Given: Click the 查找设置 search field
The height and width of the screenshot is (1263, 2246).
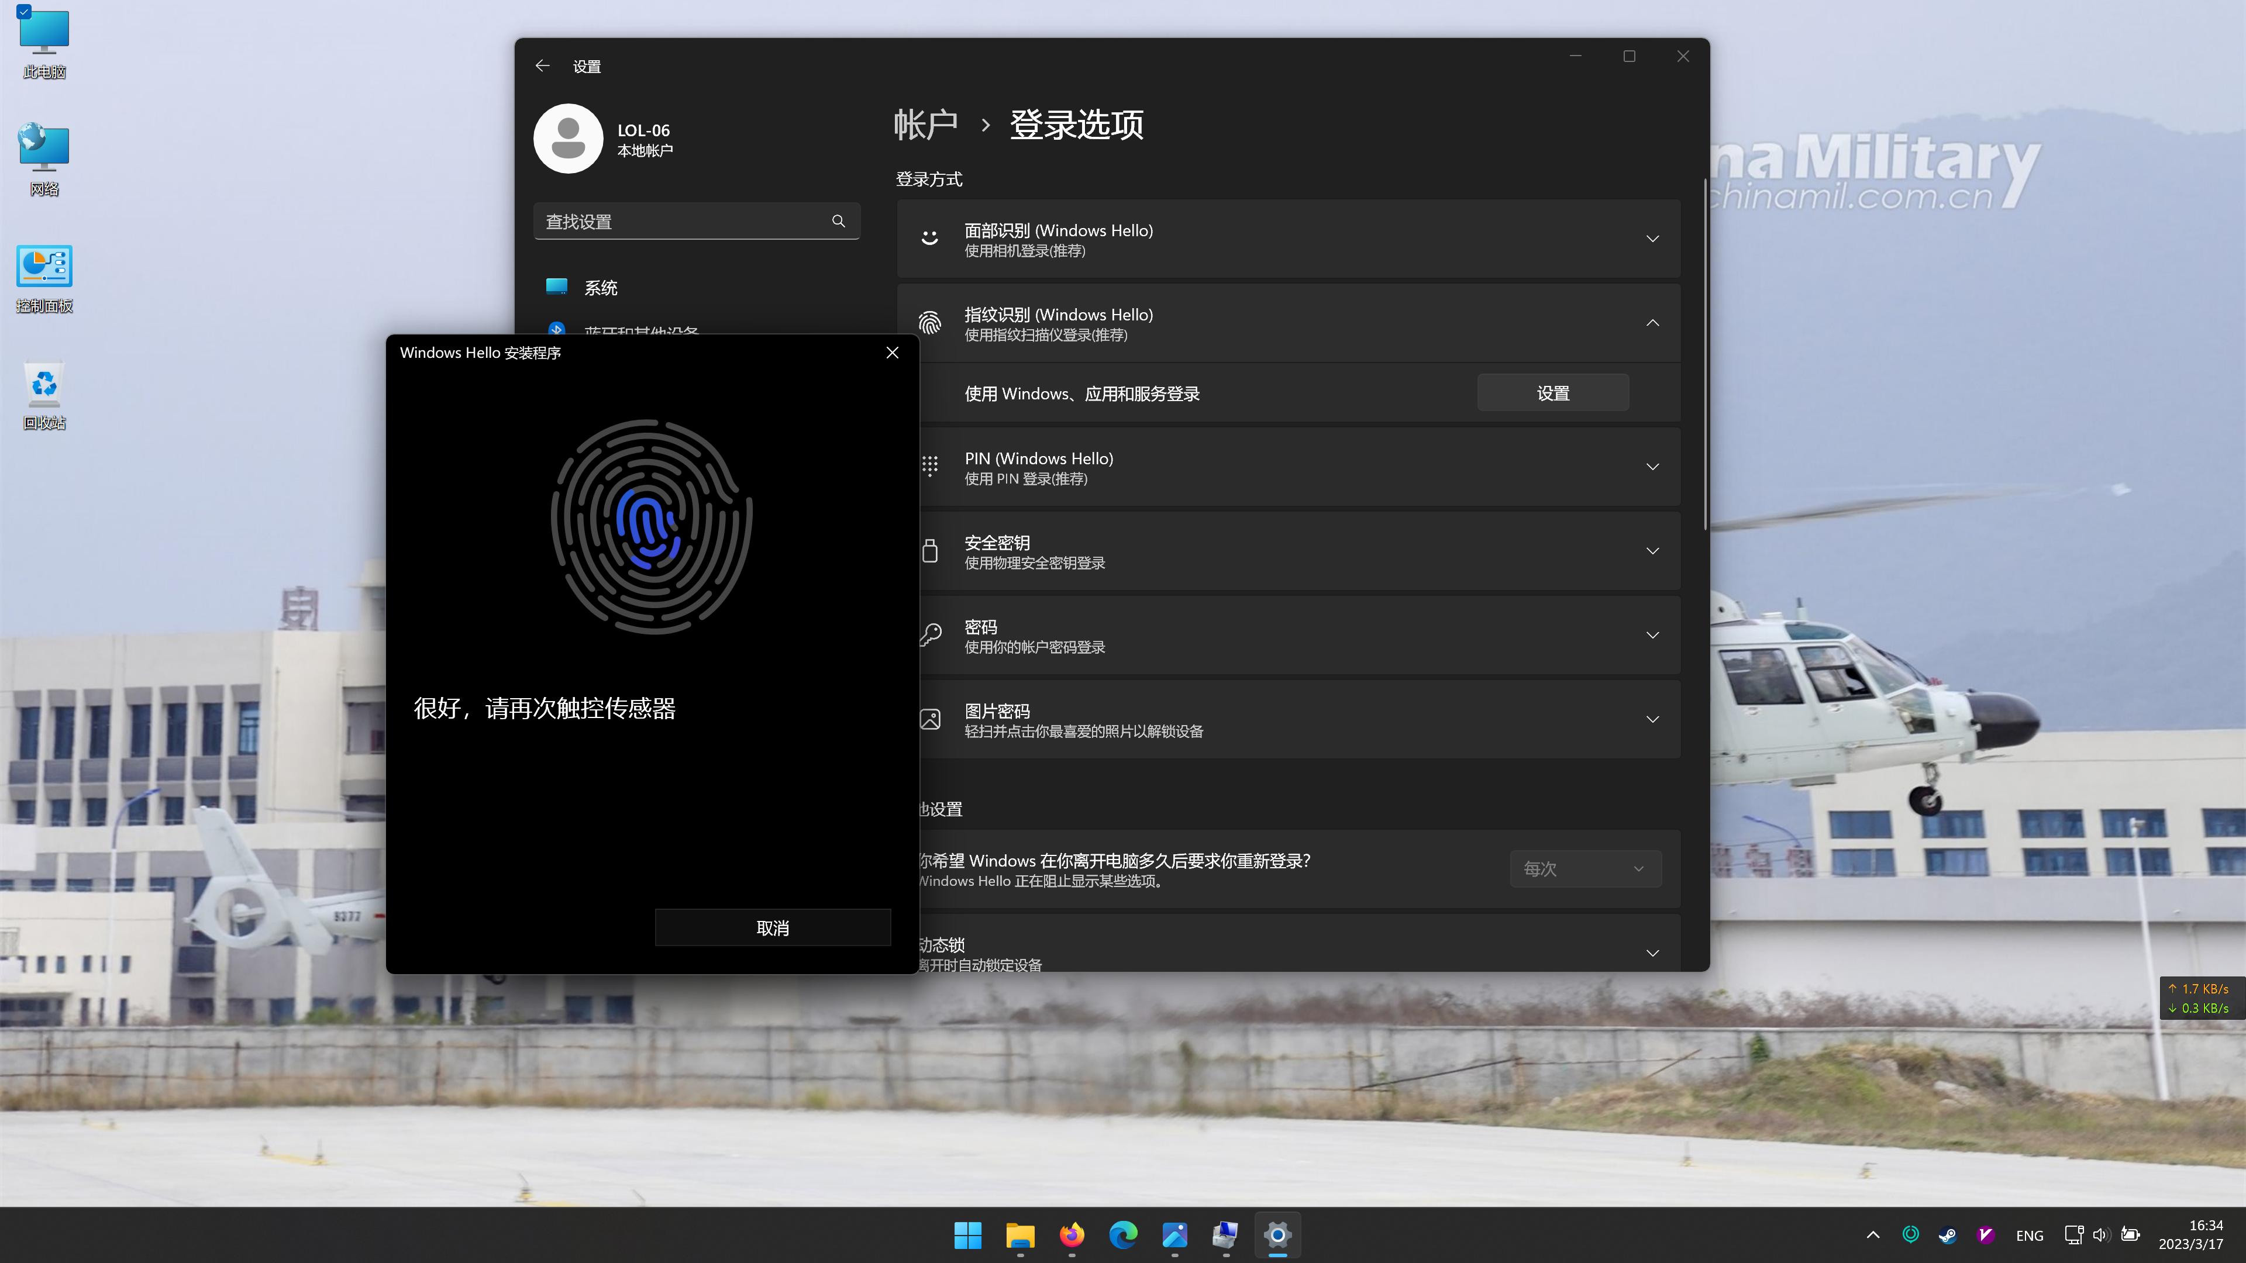Looking at the screenshot, I should point(680,222).
